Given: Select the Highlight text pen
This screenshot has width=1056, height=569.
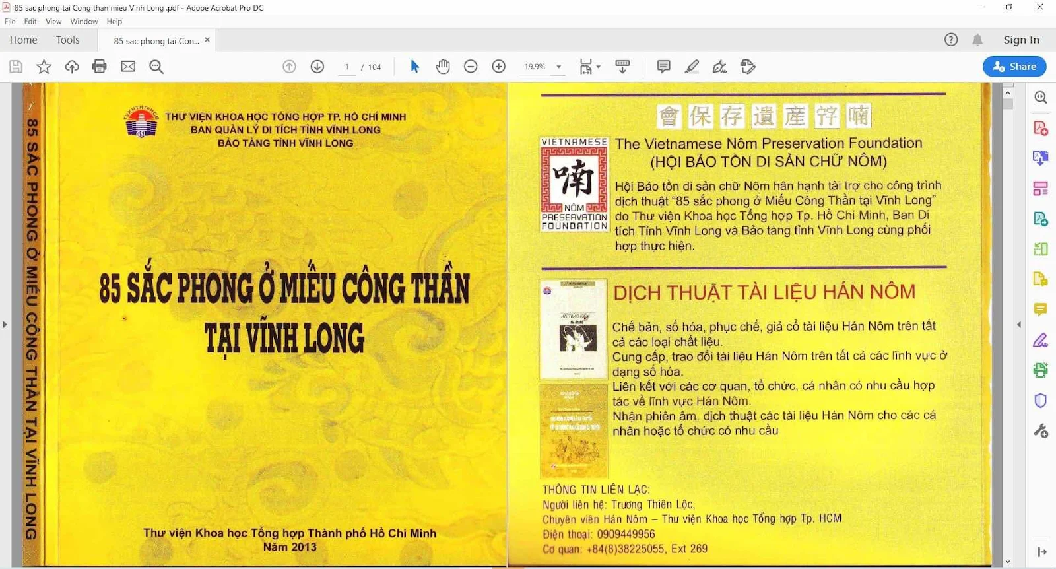Looking at the screenshot, I should click(x=692, y=67).
